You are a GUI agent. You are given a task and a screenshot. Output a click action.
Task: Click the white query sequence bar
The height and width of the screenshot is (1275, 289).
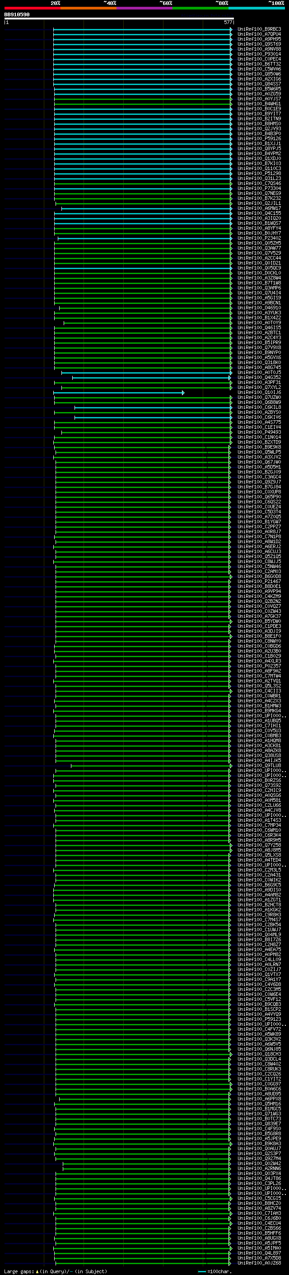pyautogui.click(x=119, y=18)
